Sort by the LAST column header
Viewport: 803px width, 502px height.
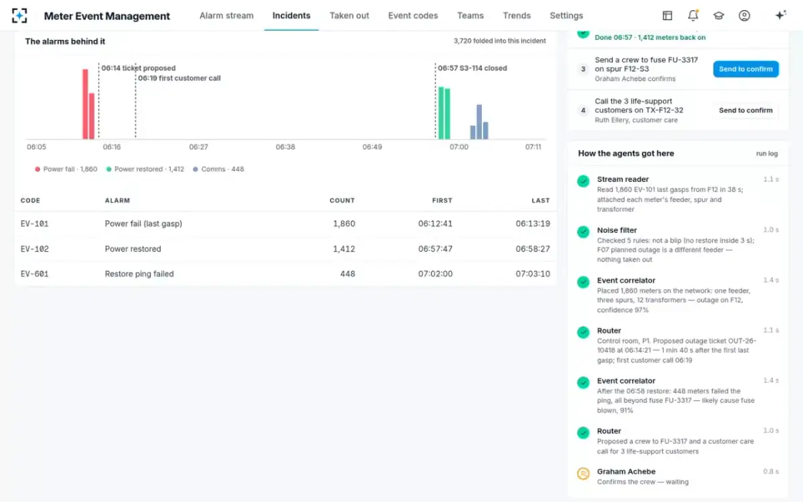tap(541, 200)
